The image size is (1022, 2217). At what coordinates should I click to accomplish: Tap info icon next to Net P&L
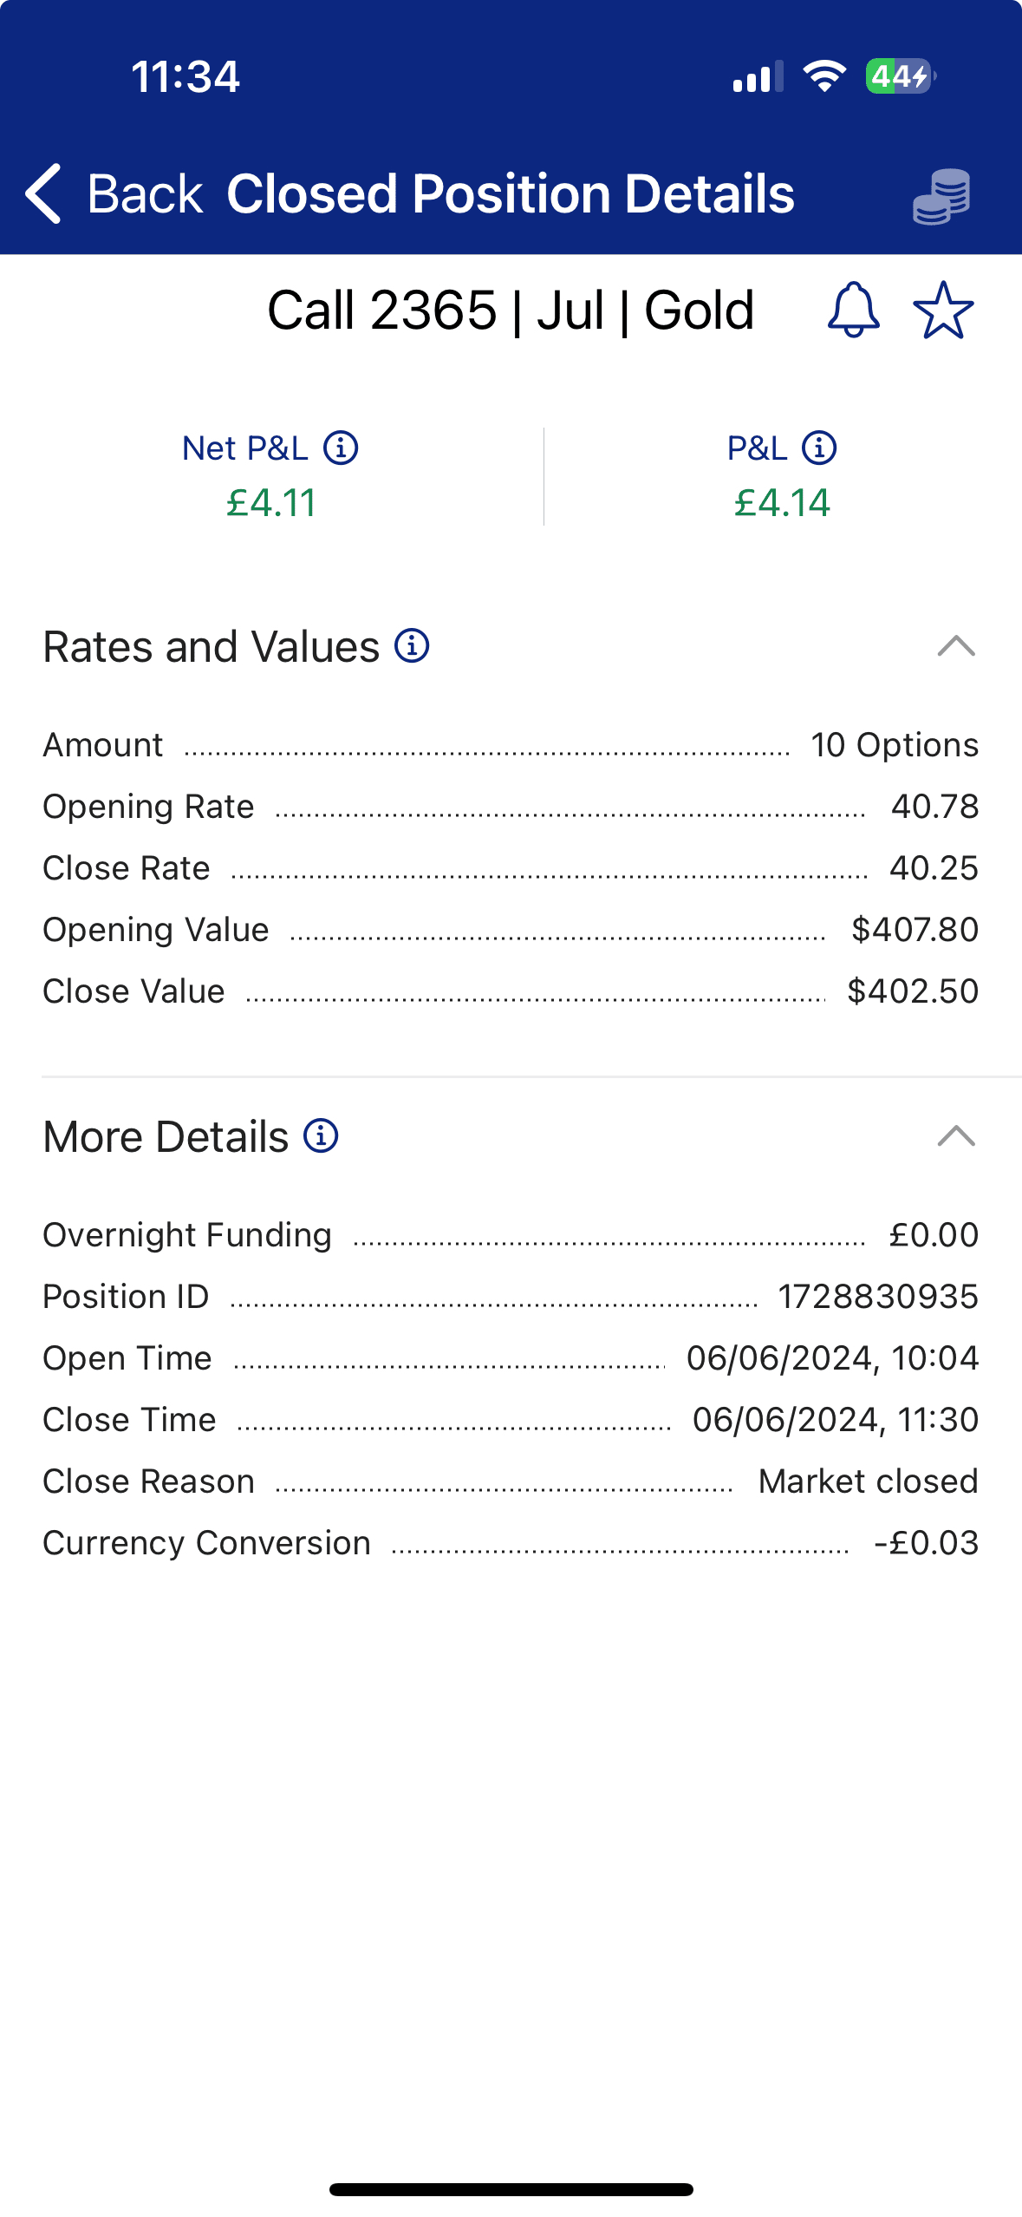(341, 448)
